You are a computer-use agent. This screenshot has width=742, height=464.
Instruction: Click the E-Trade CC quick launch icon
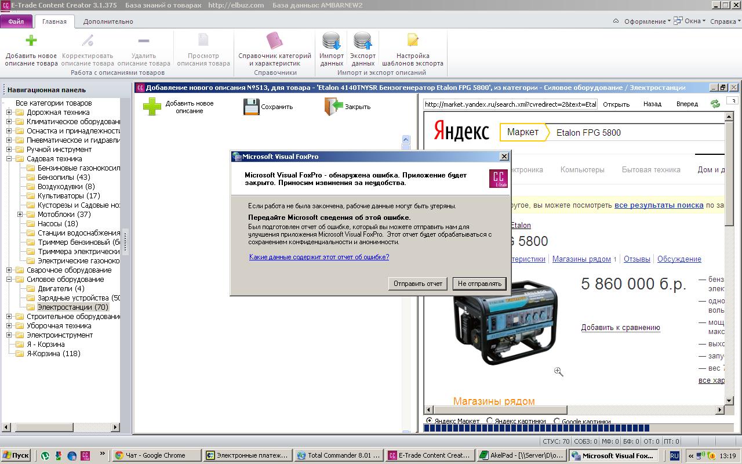coord(85,456)
